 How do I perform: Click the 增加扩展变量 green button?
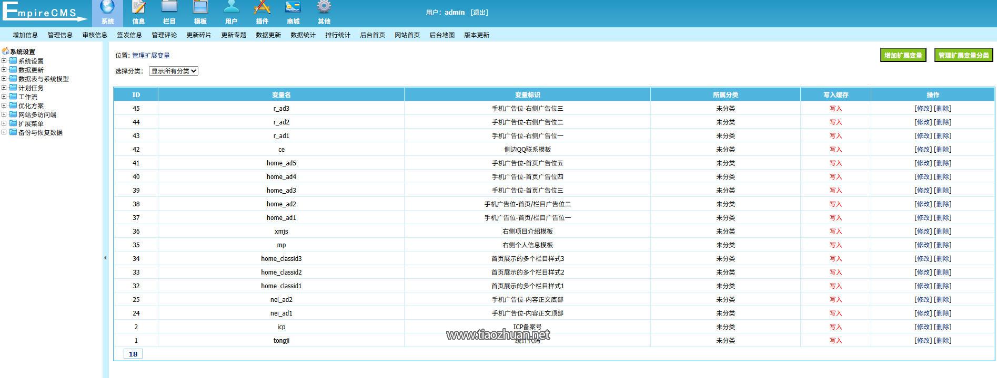pos(903,55)
